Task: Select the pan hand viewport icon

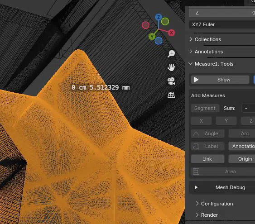Action: coord(171,67)
